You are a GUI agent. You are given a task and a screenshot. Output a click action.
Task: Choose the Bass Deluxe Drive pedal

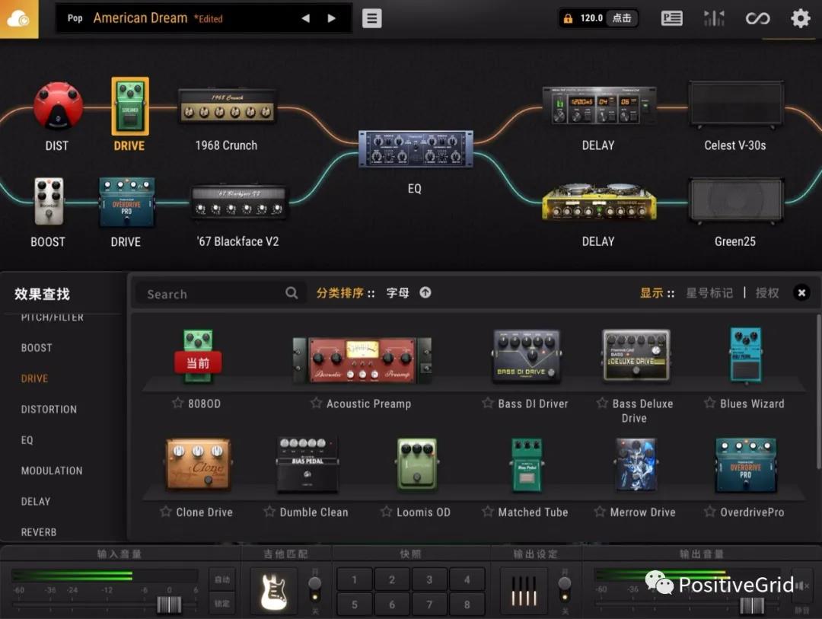click(x=636, y=355)
